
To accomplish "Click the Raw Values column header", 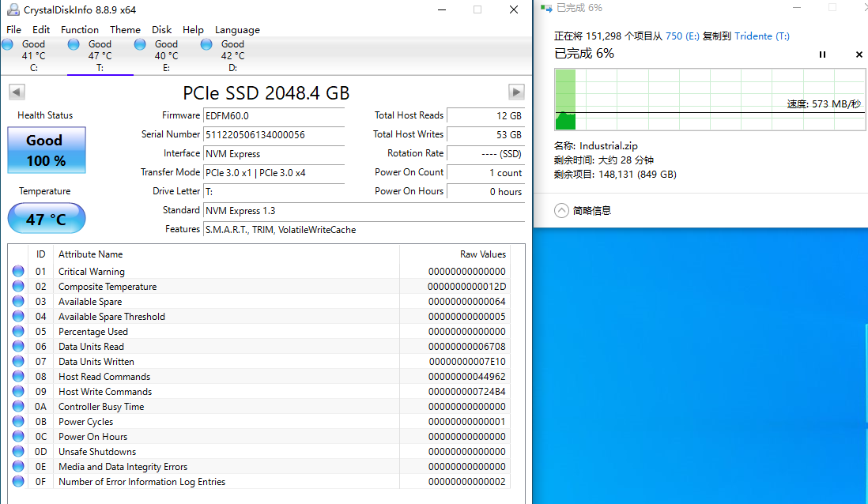I will [x=483, y=254].
